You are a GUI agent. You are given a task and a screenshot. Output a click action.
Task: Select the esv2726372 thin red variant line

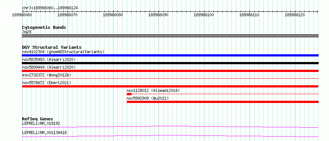coord(170,78)
